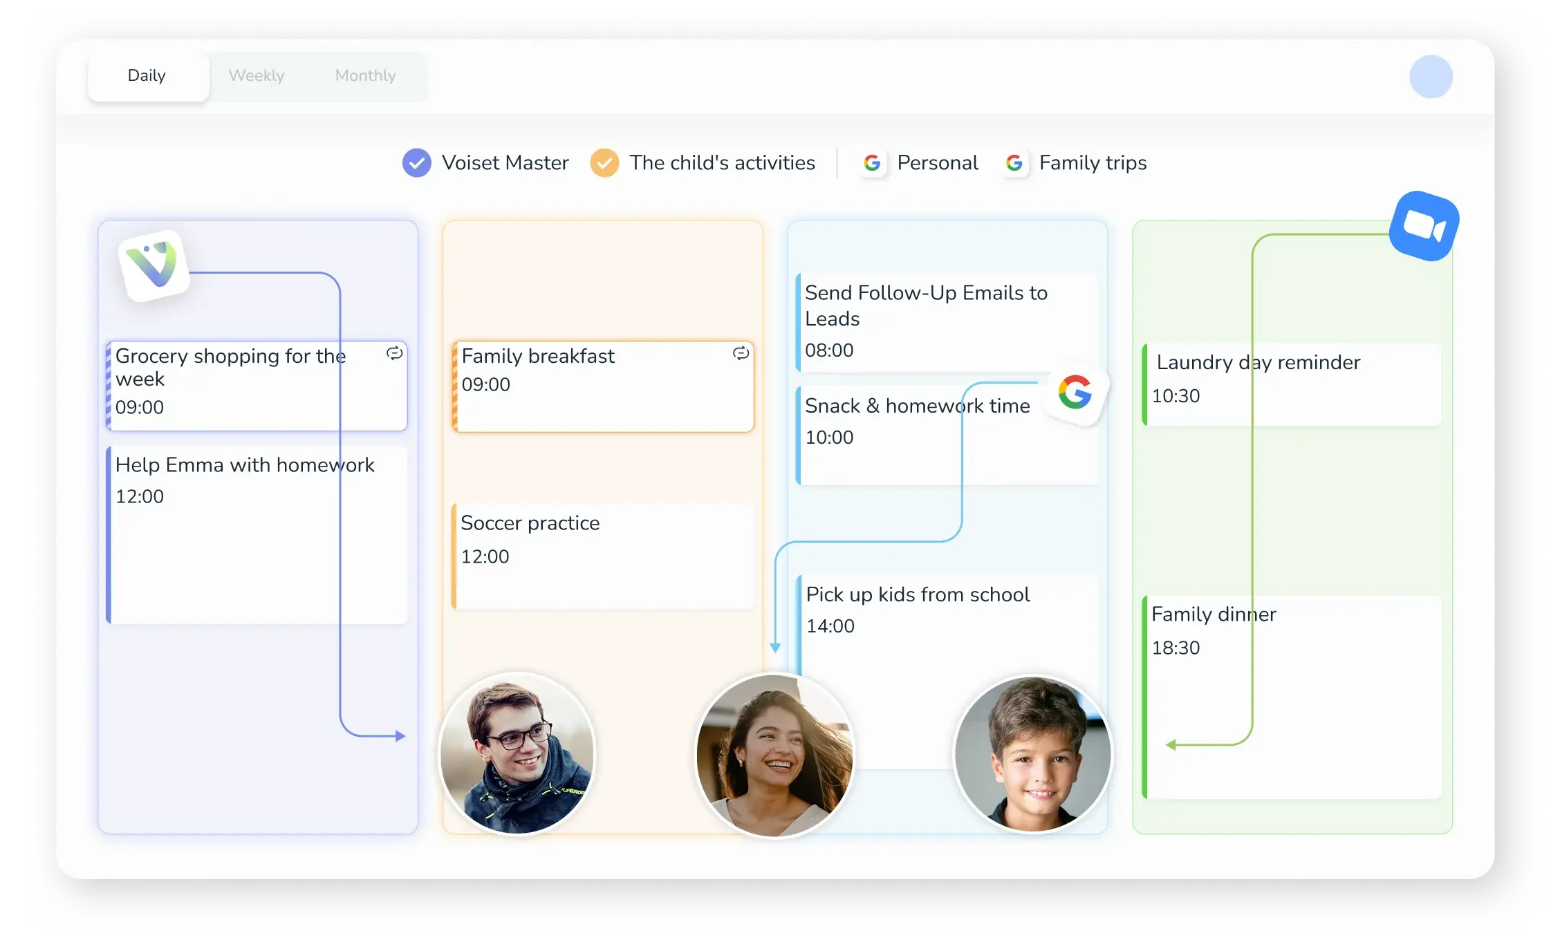Click the Google icon beside Family trips
1551x931 pixels.
(x=1014, y=163)
